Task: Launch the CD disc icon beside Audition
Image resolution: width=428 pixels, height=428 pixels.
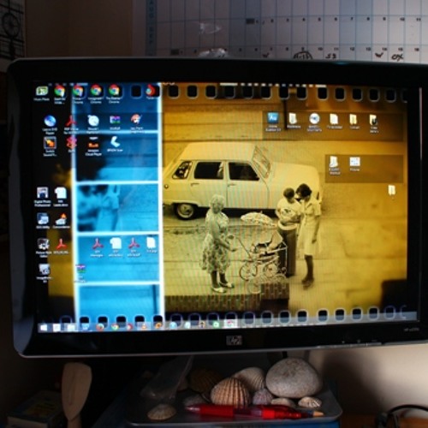Action: [x=314, y=119]
